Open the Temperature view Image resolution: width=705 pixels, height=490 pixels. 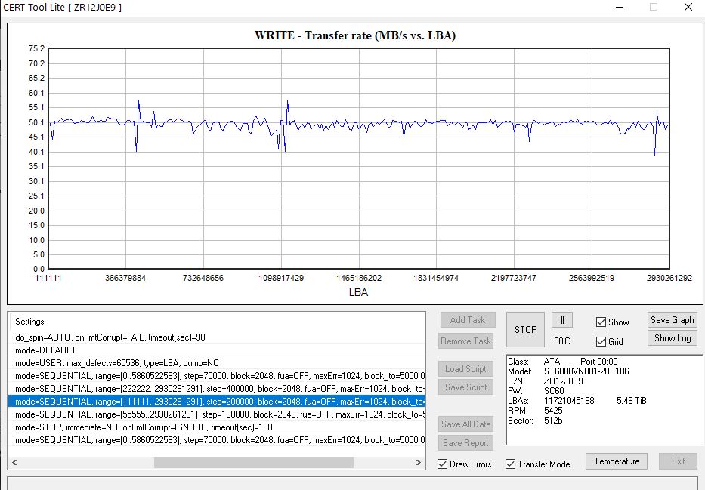click(617, 461)
